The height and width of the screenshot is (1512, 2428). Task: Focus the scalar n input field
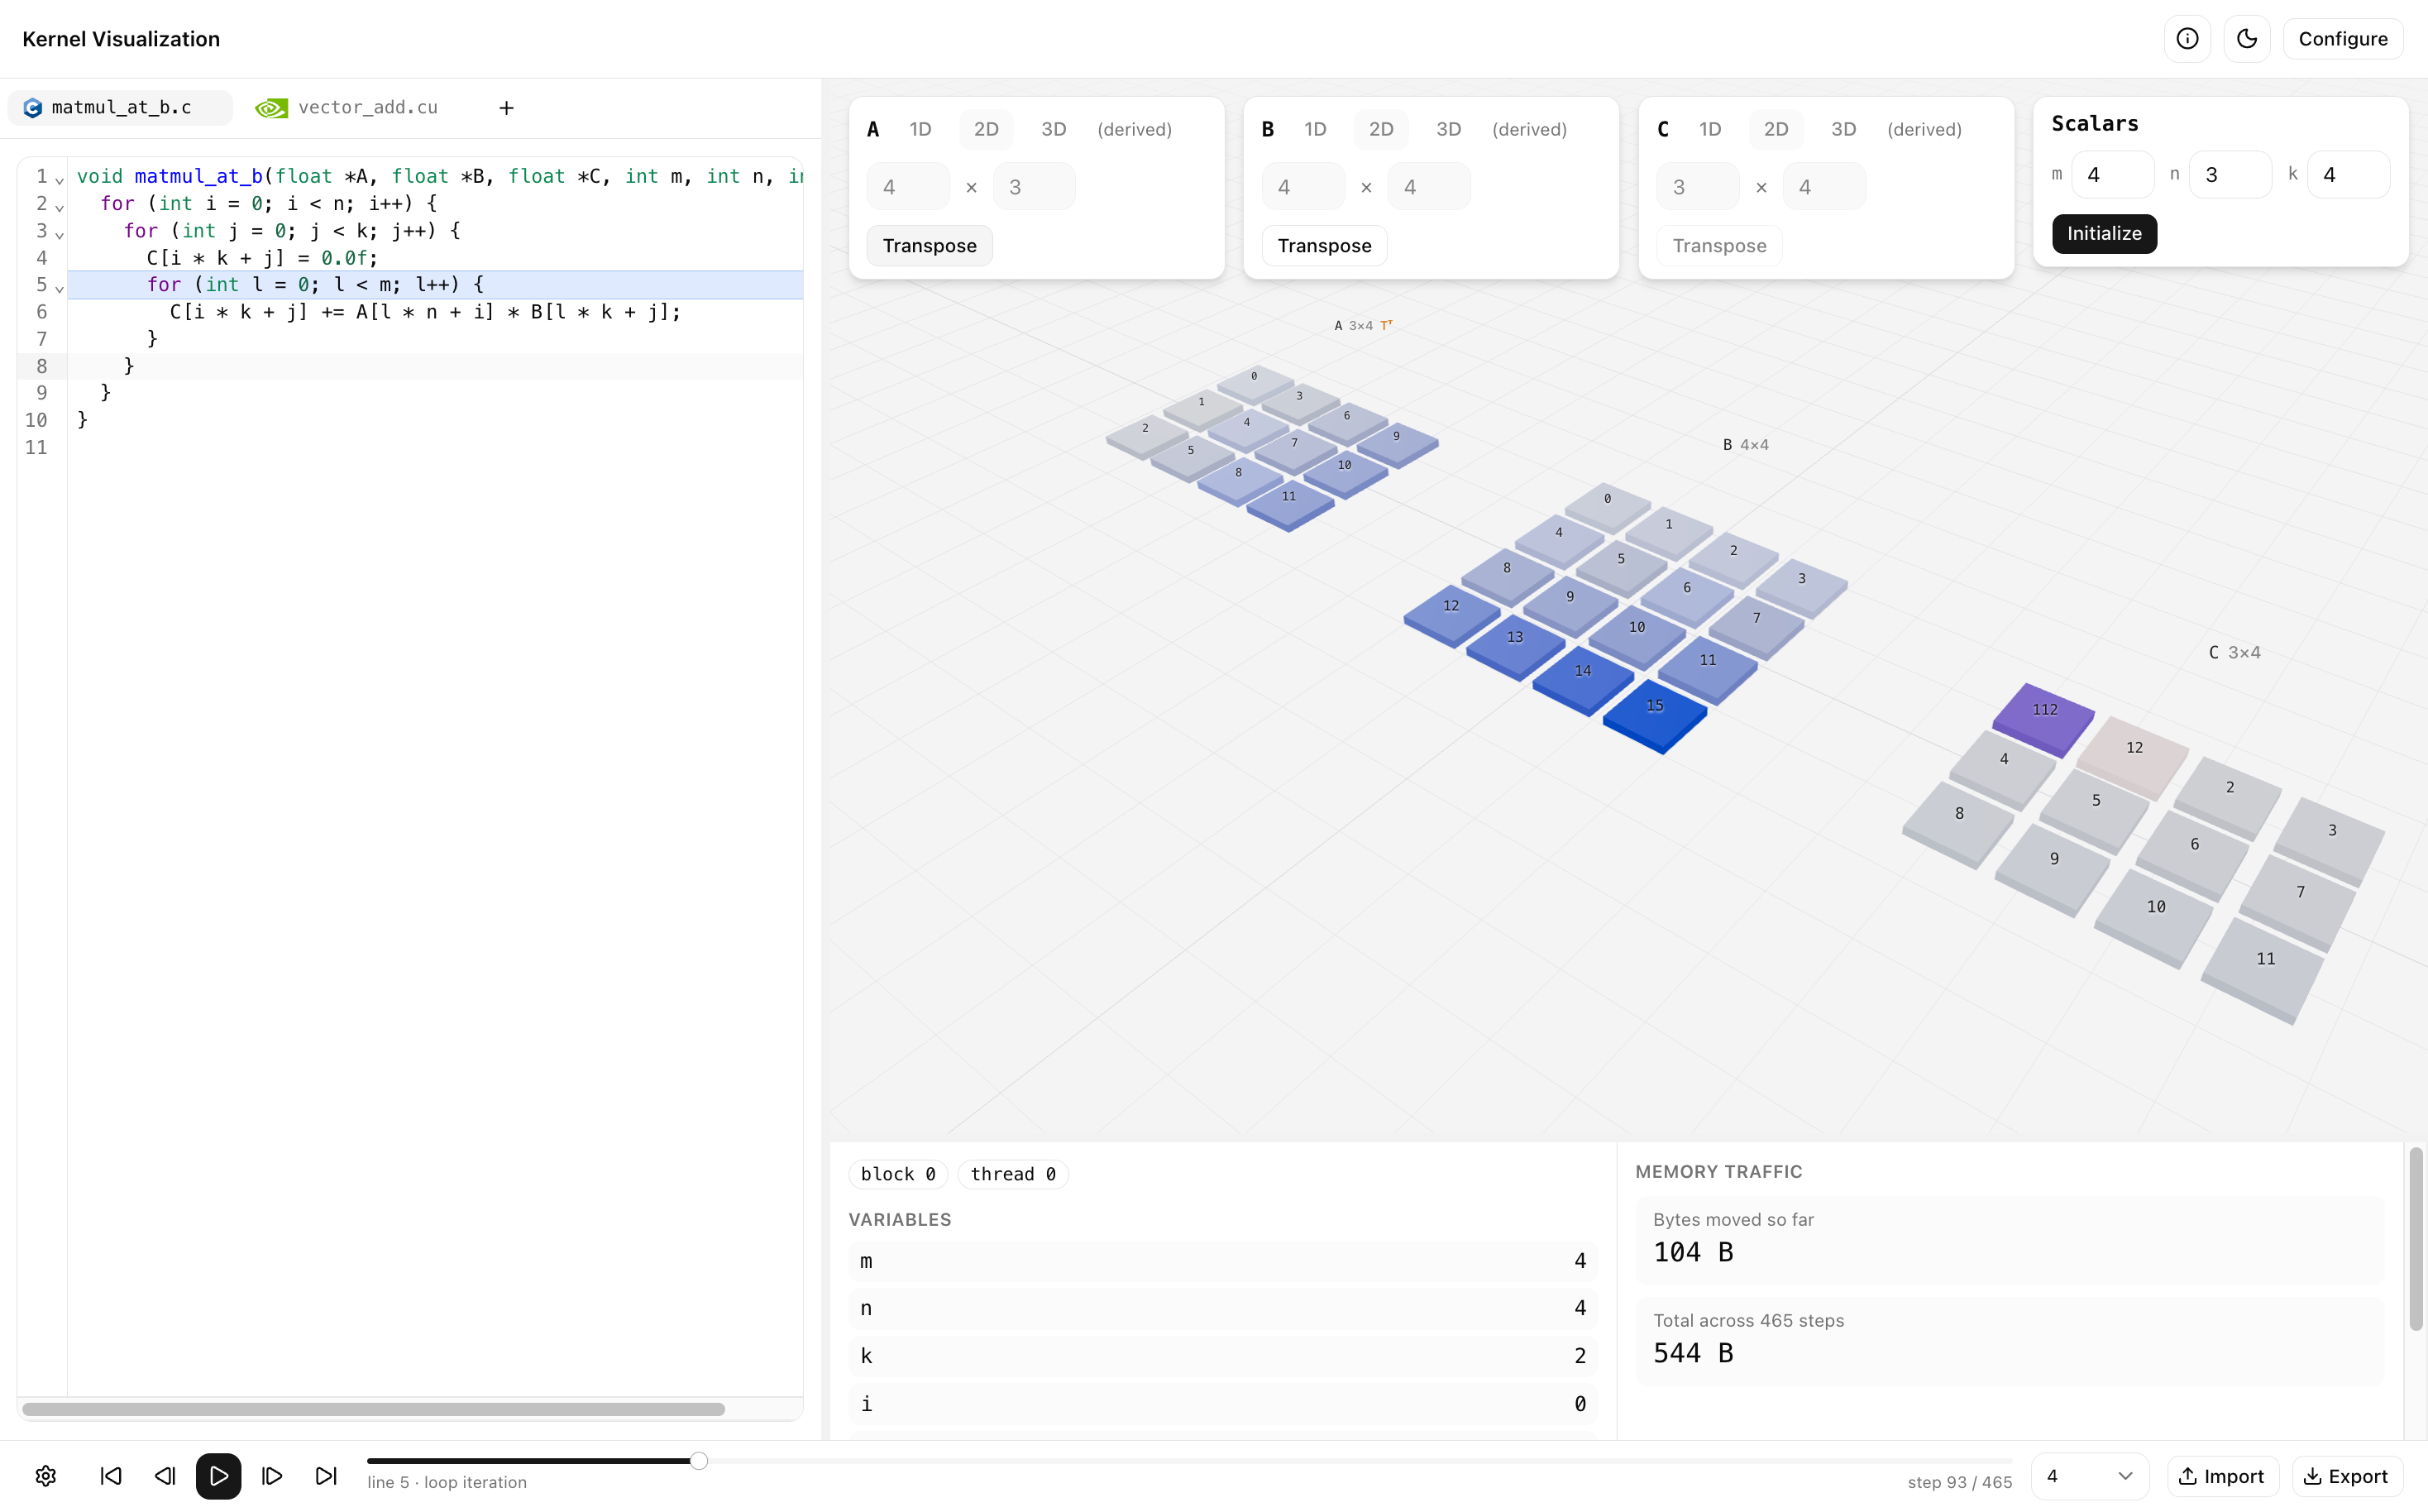[2230, 175]
